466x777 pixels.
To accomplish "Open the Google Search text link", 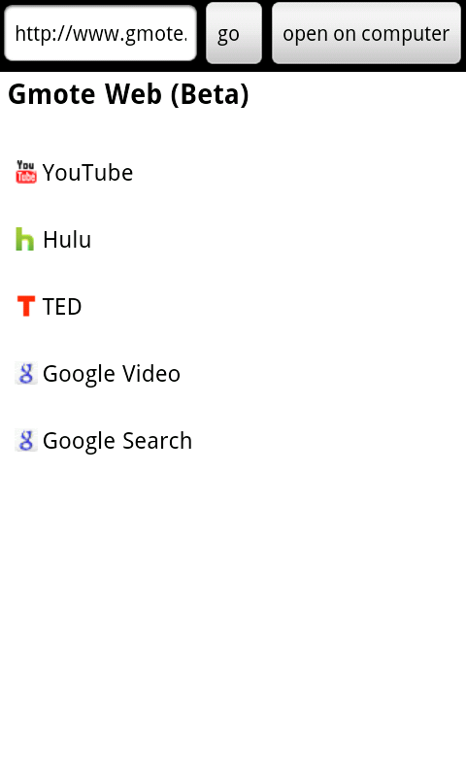I will 117,441.
